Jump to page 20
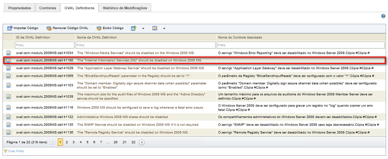 pos(116,142)
